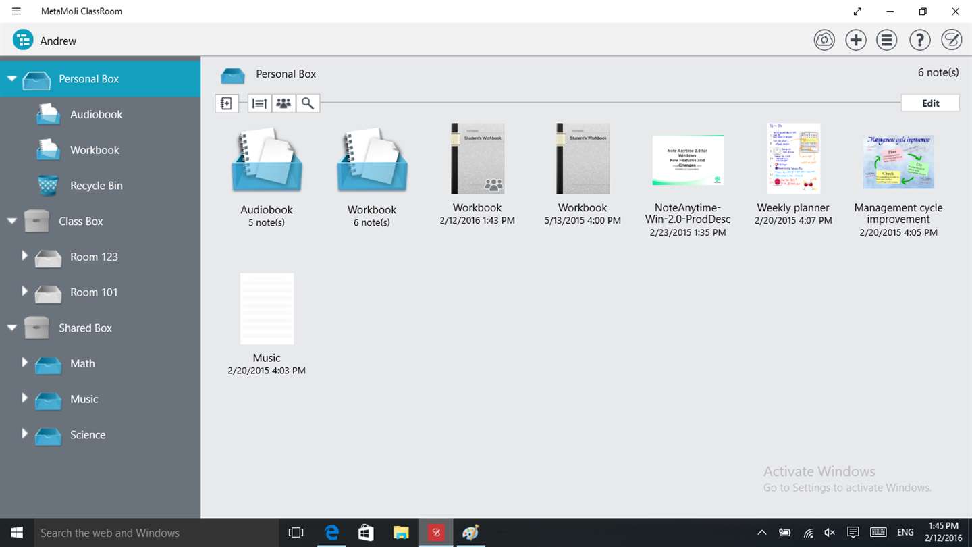The height and width of the screenshot is (547, 972).
Task: Click the note edit pen icon
Action: [952, 41]
